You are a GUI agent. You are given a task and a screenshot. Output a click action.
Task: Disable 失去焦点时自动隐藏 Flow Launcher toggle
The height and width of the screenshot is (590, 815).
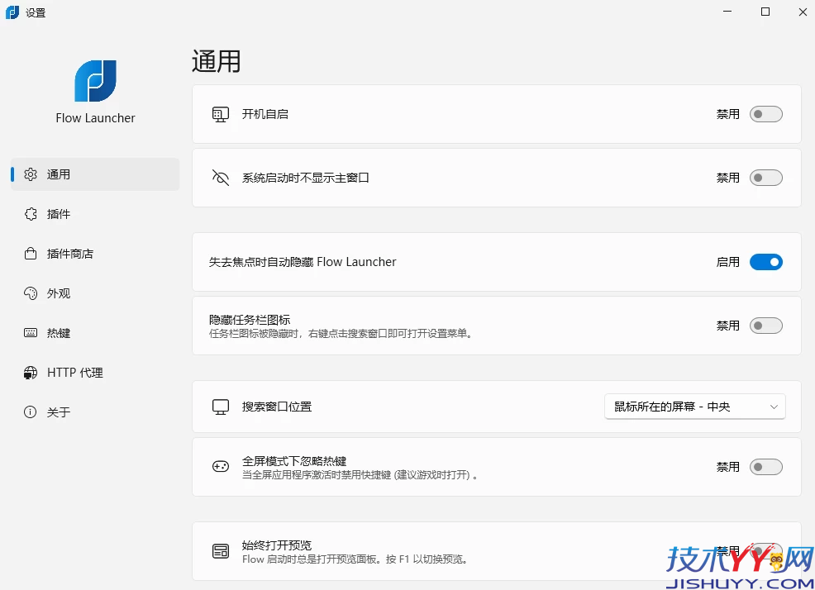[765, 261]
